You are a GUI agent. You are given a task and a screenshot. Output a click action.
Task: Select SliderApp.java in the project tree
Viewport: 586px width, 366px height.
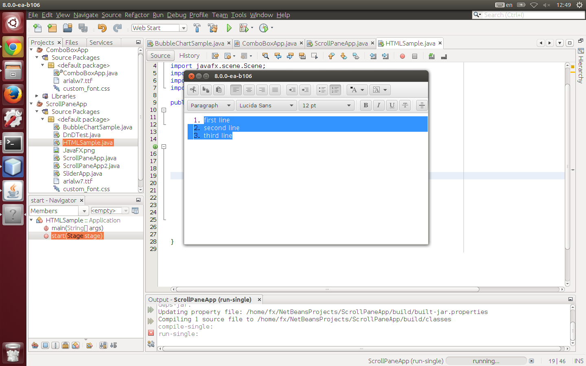pyautogui.click(x=82, y=174)
